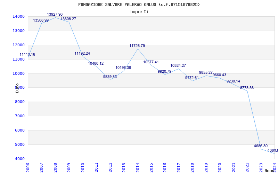
Task: Select the data label 13608.27
Action: click(68, 19)
